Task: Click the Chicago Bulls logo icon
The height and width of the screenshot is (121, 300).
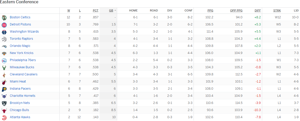Action: click(4, 110)
